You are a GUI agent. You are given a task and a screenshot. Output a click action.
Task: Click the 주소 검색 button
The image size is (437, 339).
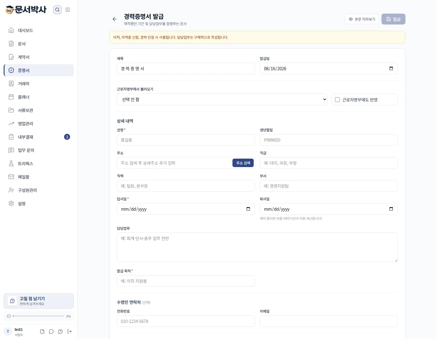coord(243,163)
